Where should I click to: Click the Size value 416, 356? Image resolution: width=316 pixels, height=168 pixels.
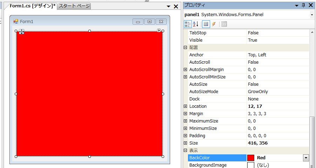click(x=257, y=143)
